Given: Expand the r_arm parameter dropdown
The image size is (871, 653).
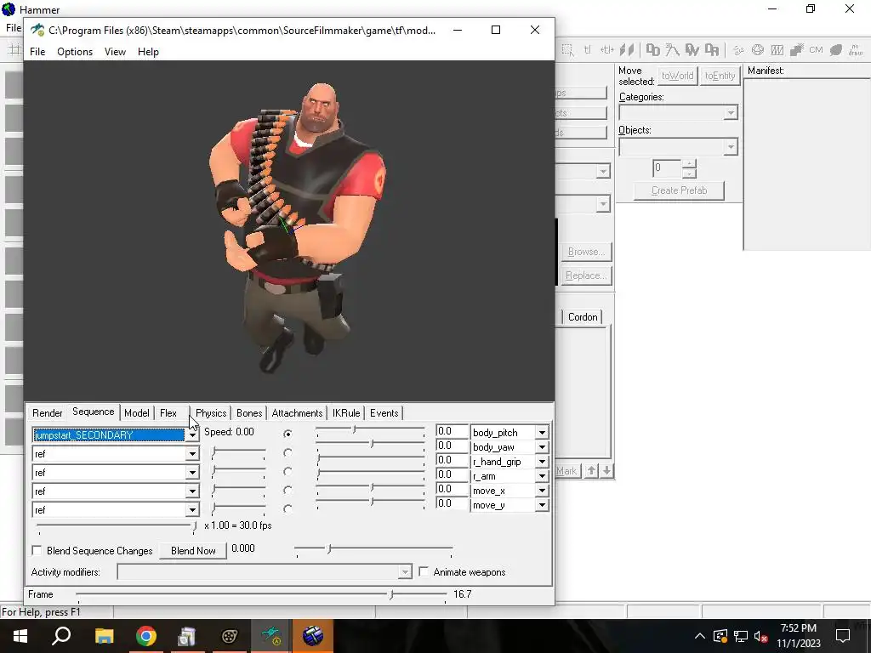Looking at the screenshot, I should pos(542,476).
